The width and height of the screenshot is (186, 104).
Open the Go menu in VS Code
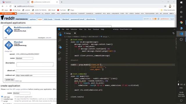coord(85,29)
